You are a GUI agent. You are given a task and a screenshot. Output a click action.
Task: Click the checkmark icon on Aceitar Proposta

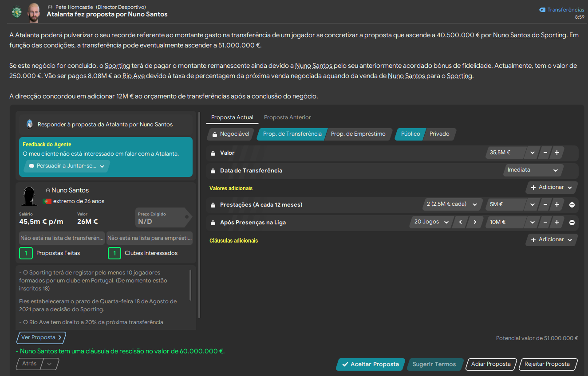(345, 364)
